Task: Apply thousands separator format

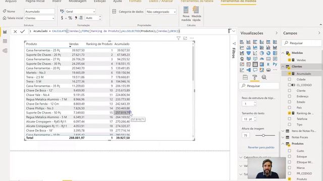Action: [x=76, y=18]
